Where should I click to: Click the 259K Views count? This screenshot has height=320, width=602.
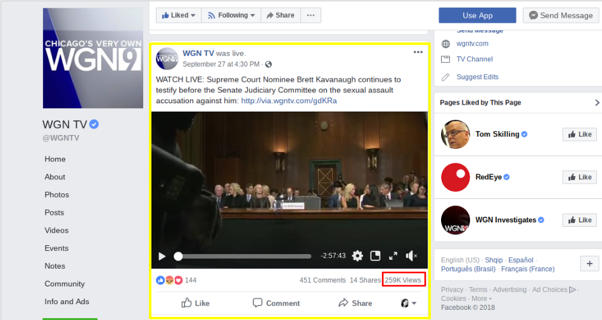coord(403,280)
